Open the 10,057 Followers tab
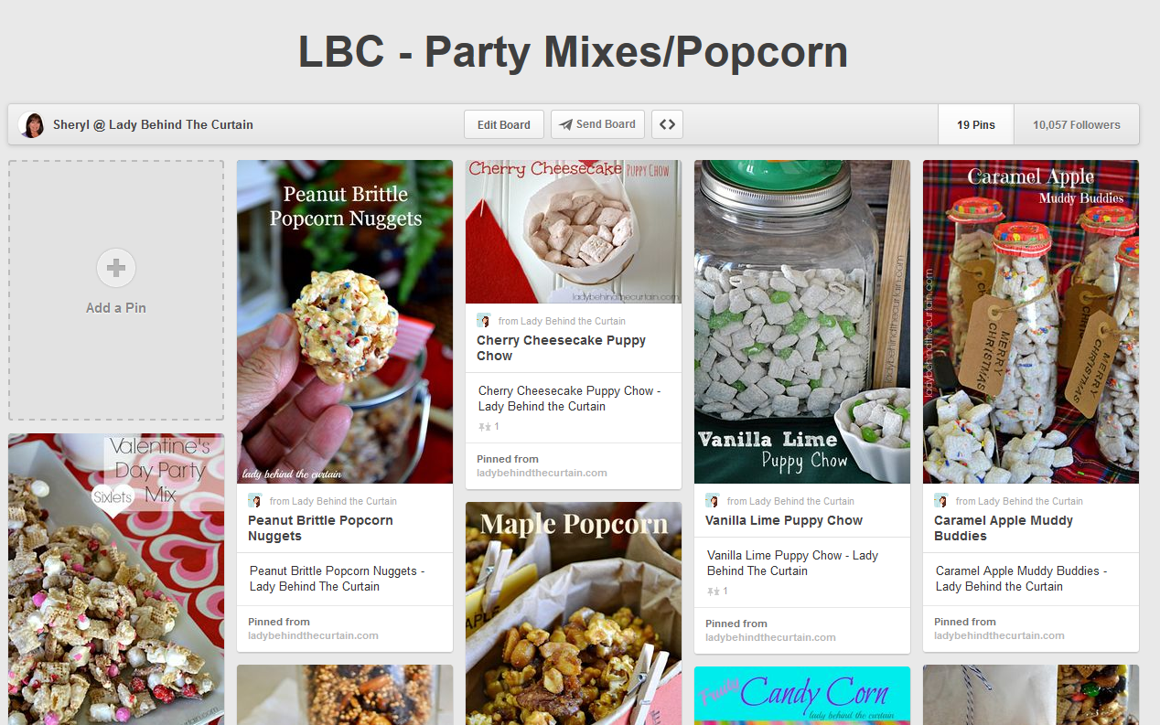Image resolution: width=1160 pixels, height=725 pixels. 1077,124
